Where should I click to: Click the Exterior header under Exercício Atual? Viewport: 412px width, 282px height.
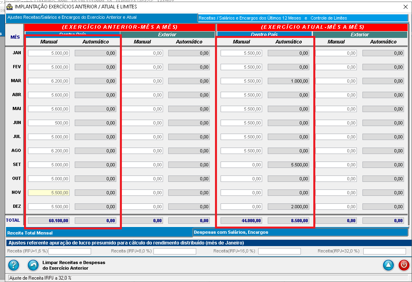pyautogui.click(x=360, y=34)
